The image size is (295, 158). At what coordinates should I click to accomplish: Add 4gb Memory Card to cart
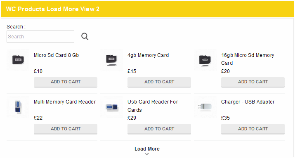click(x=159, y=82)
